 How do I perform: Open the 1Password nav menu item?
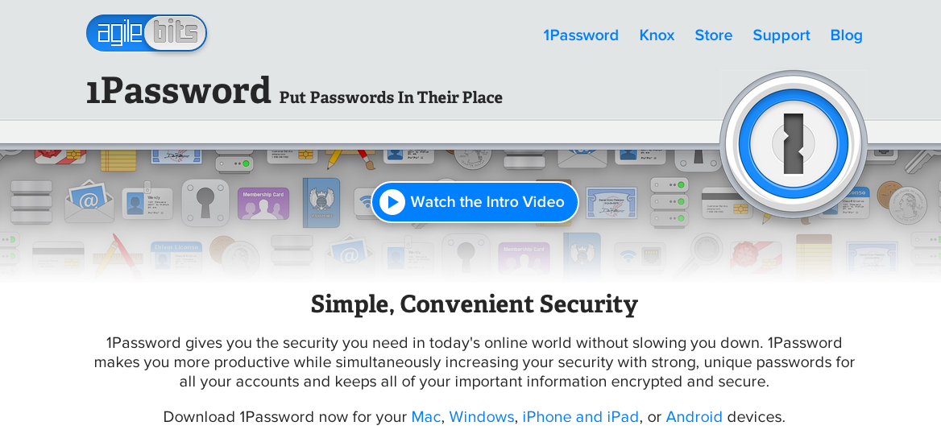[x=581, y=35]
